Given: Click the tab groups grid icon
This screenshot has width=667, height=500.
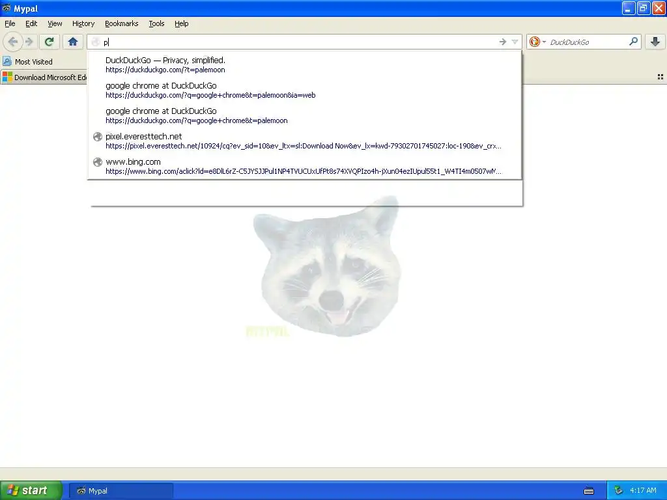Looking at the screenshot, I should point(660,77).
